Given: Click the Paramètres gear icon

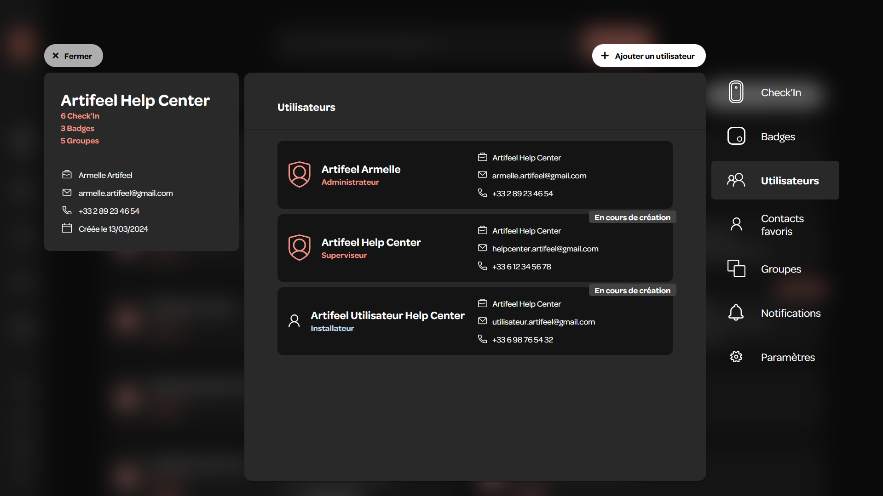Looking at the screenshot, I should (736, 357).
